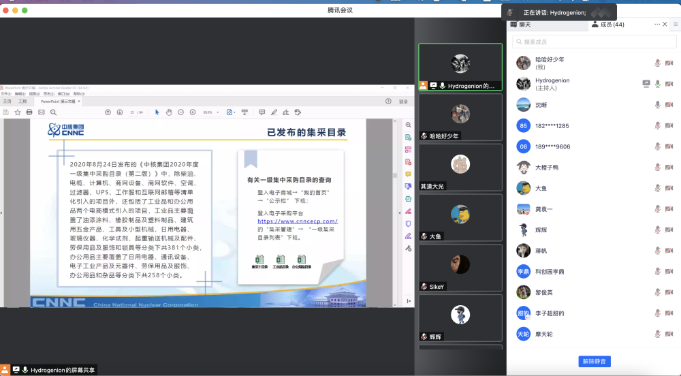The width and height of the screenshot is (681, 376).
Task: Select the 其湛大光 video thumbnail
Action: click(460, 167)
